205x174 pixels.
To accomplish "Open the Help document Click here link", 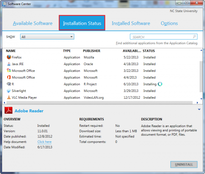I will click(x=44, y=142).
